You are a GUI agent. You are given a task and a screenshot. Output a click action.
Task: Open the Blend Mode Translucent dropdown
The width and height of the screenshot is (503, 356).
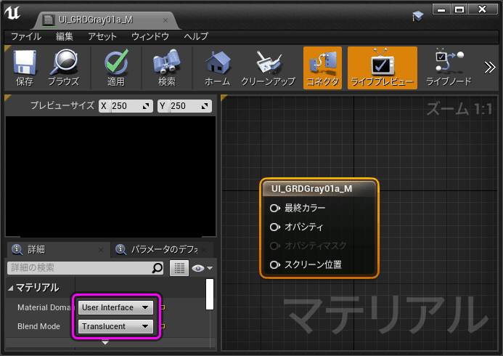click(x=115, y=326)
